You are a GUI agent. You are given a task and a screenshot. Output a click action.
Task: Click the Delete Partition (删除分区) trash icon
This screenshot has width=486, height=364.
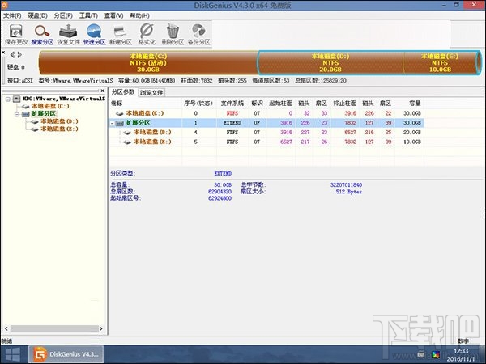tap(173, 34)
